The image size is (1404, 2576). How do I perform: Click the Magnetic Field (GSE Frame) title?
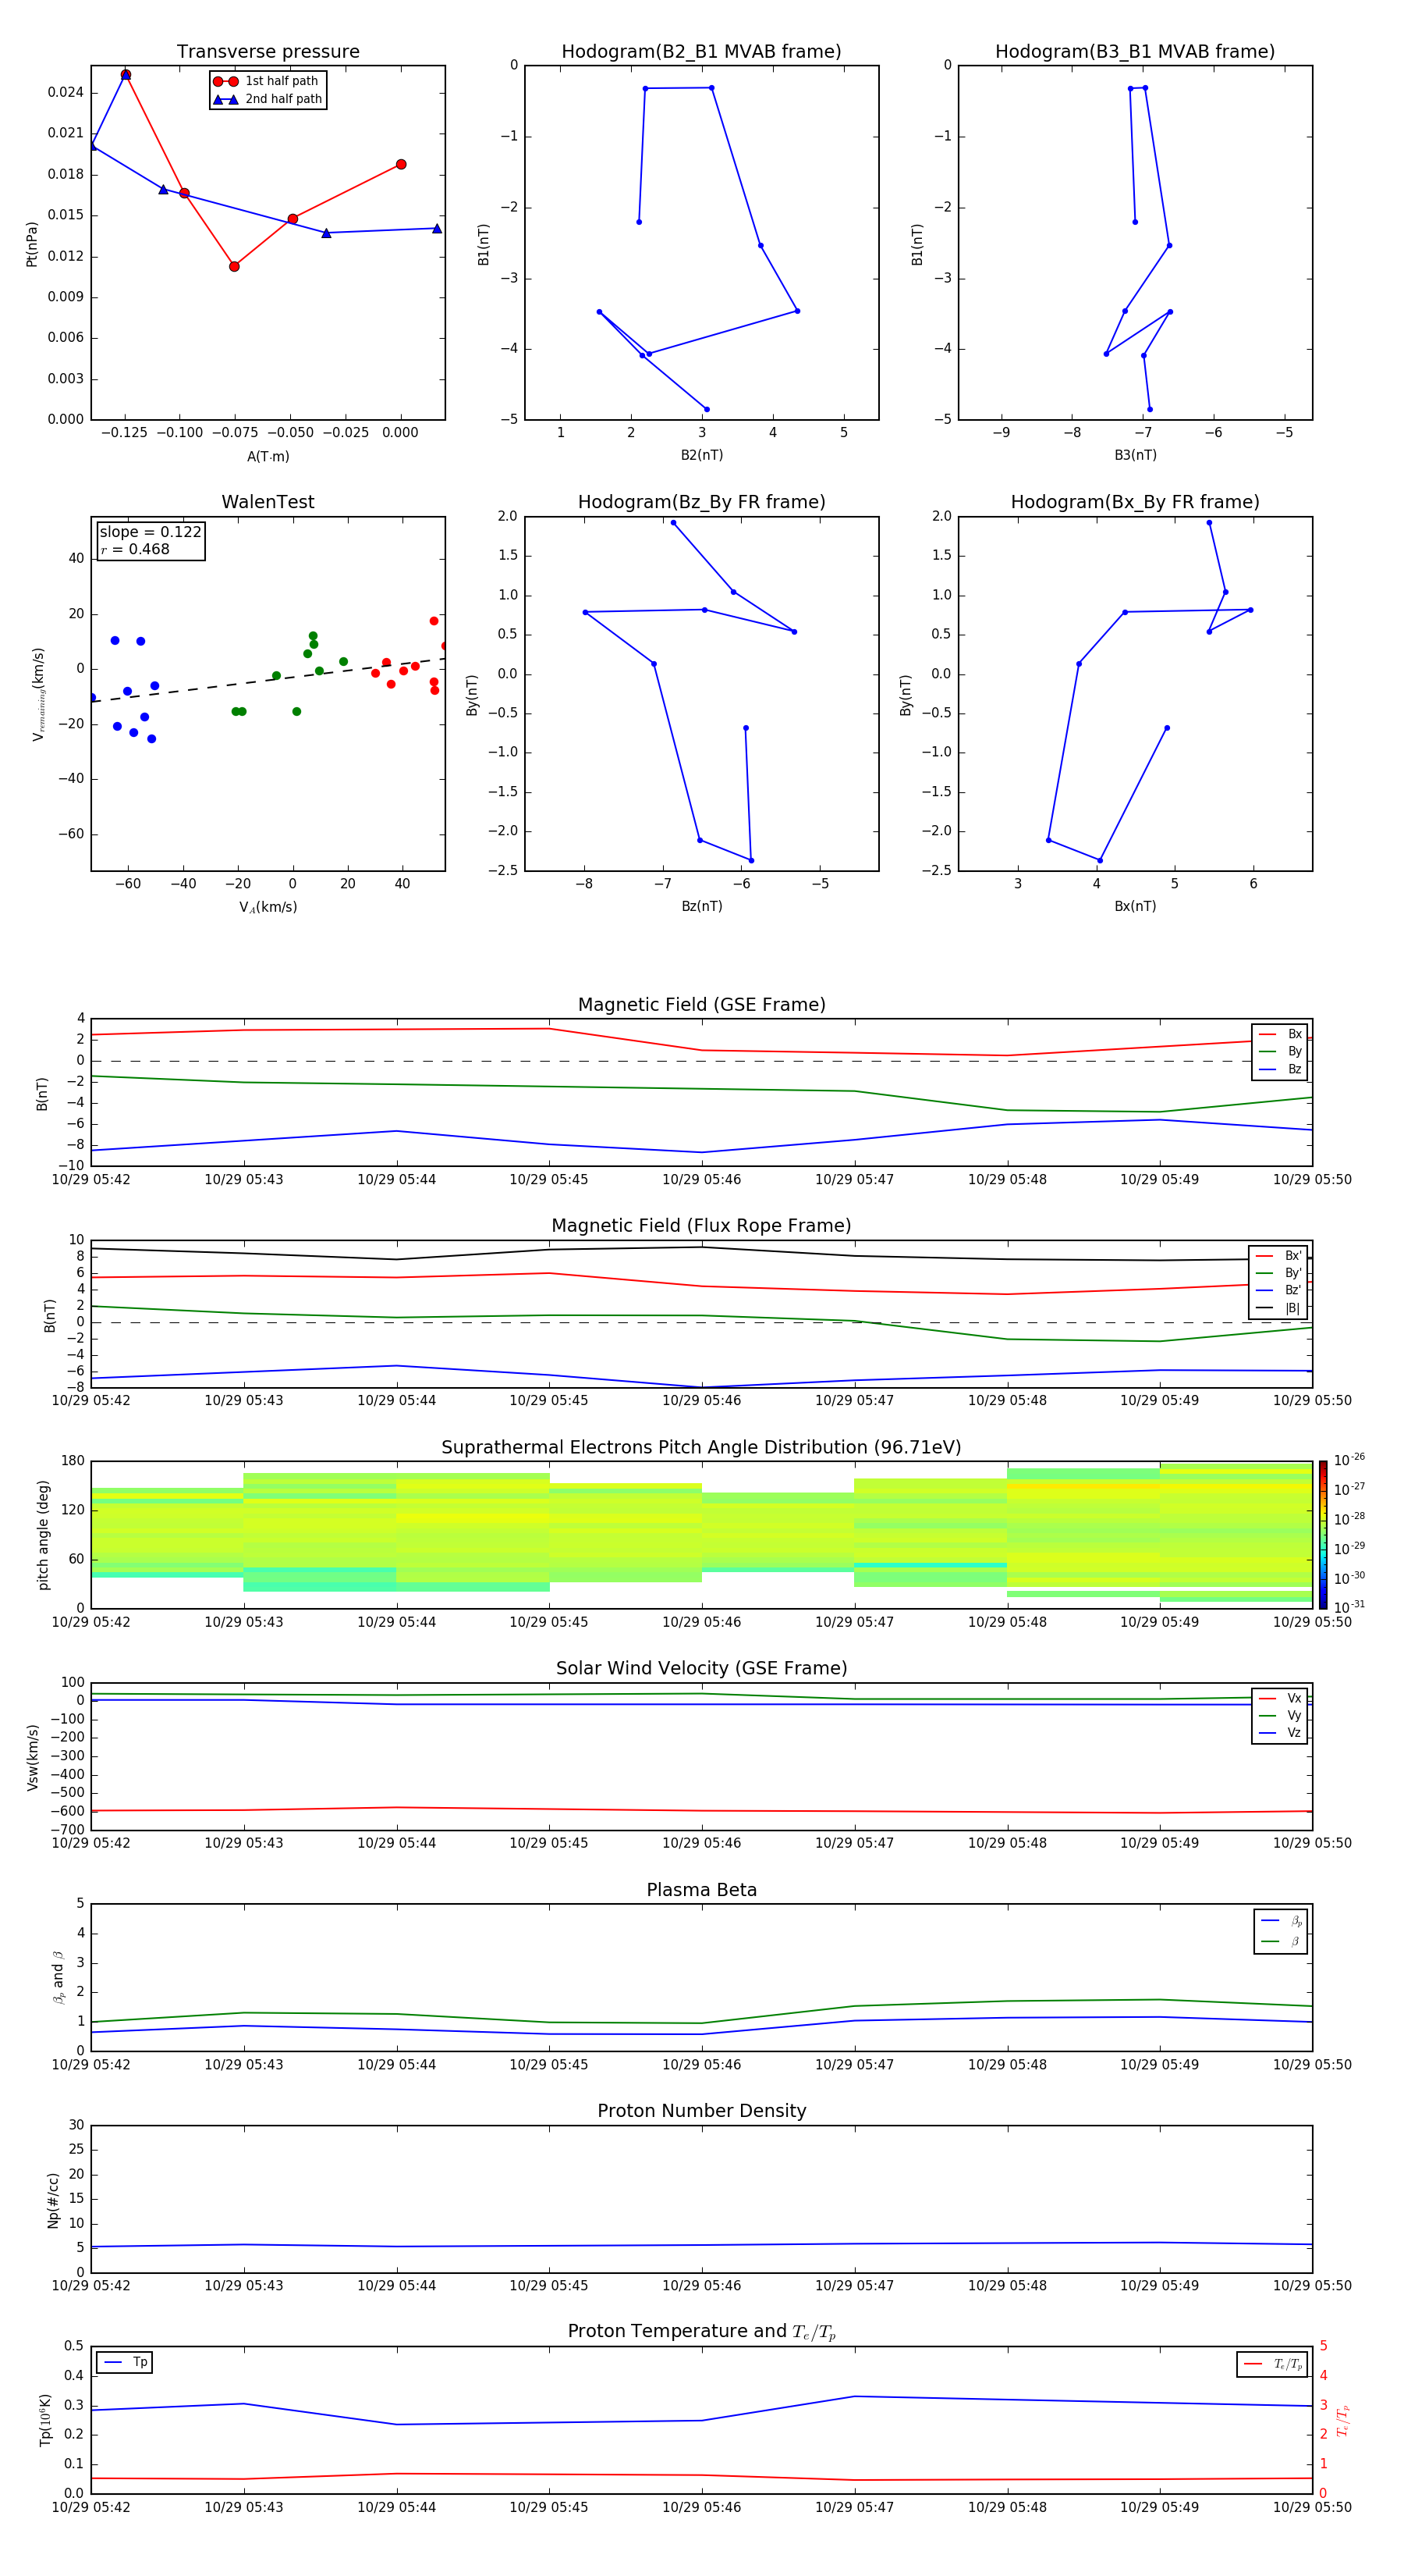701,1005
